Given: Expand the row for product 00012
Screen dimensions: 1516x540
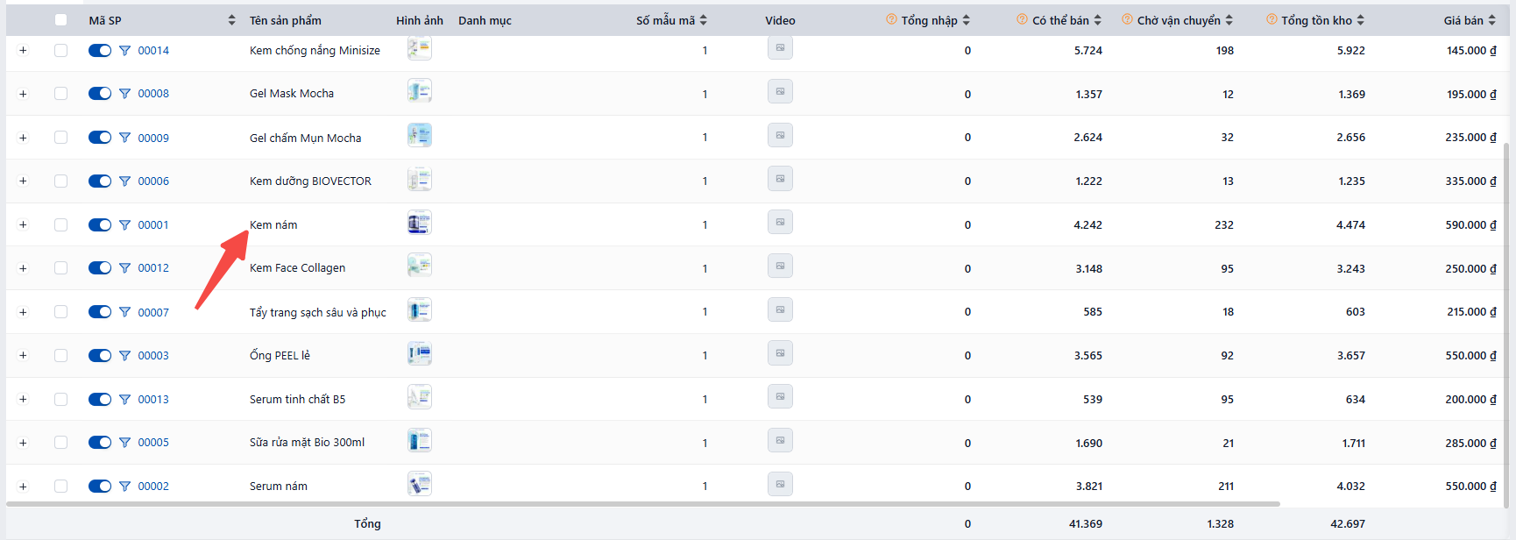Looking at the screenshot, I should (23, 268).
